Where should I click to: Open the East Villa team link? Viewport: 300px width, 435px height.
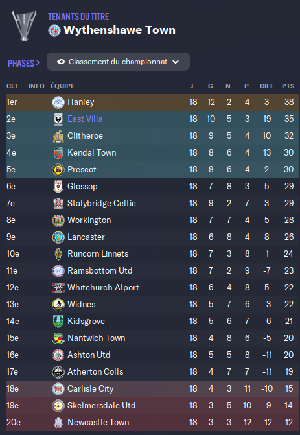tap(85, 119)
